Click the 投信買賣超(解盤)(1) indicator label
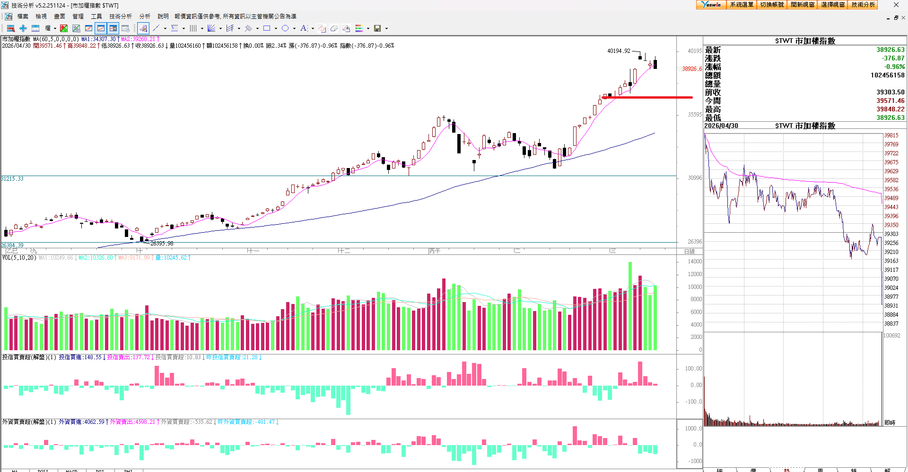The width and height of the screenshot is (908, 472). (29, 357)
